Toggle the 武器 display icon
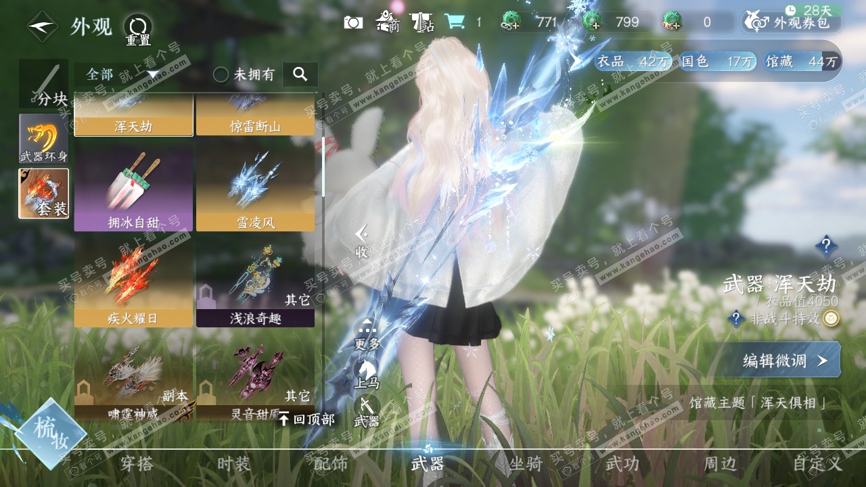Image resolution: width=866 pixels, height=487 pixels. pos(367,412)
